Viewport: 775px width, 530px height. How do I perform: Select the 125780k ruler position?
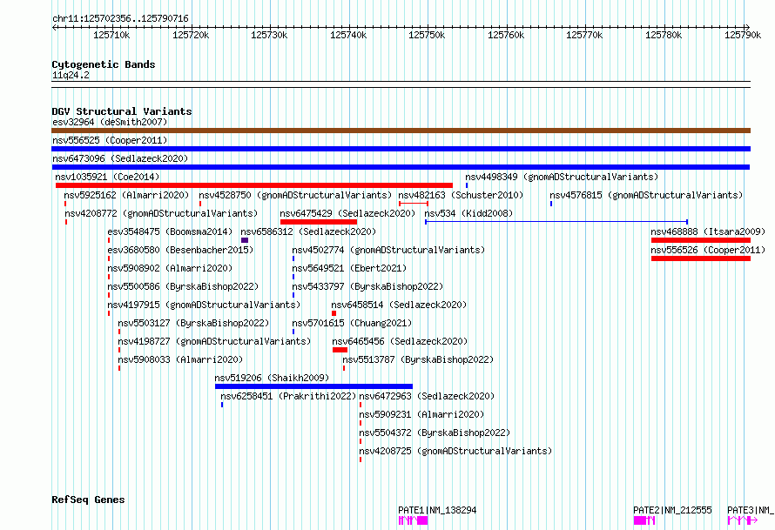[664, 35]
